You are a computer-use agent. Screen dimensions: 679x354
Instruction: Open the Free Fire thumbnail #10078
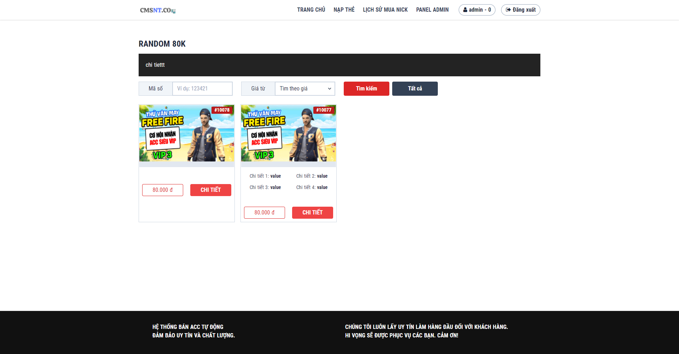[187, 133]
